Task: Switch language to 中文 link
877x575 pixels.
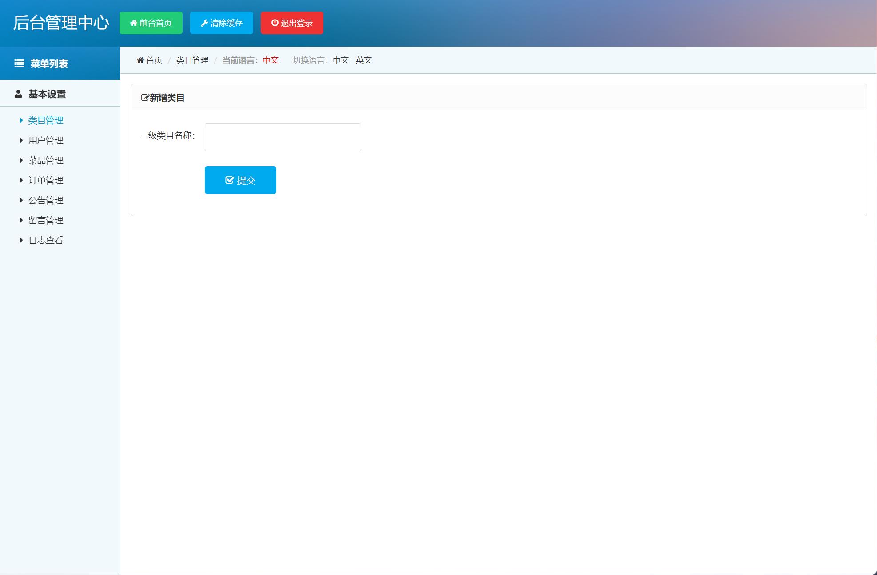Action: (341, 60)
